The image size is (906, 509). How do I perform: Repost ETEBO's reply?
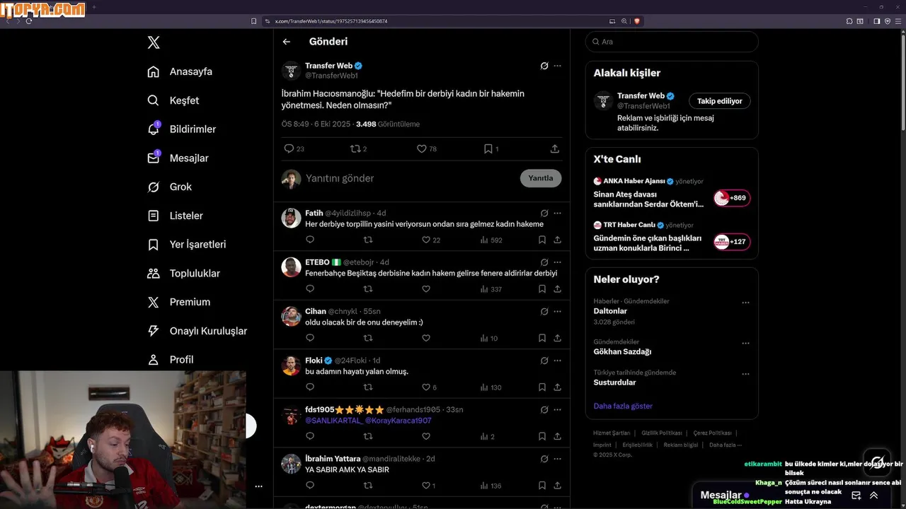point(368,289)
